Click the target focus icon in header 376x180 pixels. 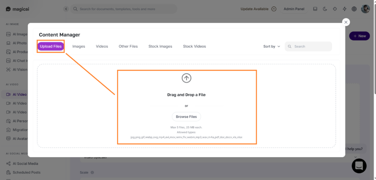tap(335, 9)
